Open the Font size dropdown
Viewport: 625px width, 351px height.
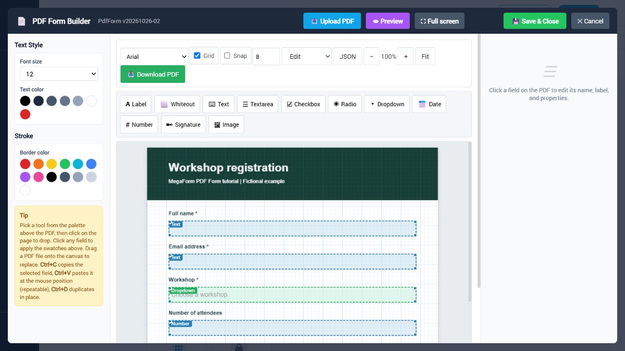tap(59, 74)
